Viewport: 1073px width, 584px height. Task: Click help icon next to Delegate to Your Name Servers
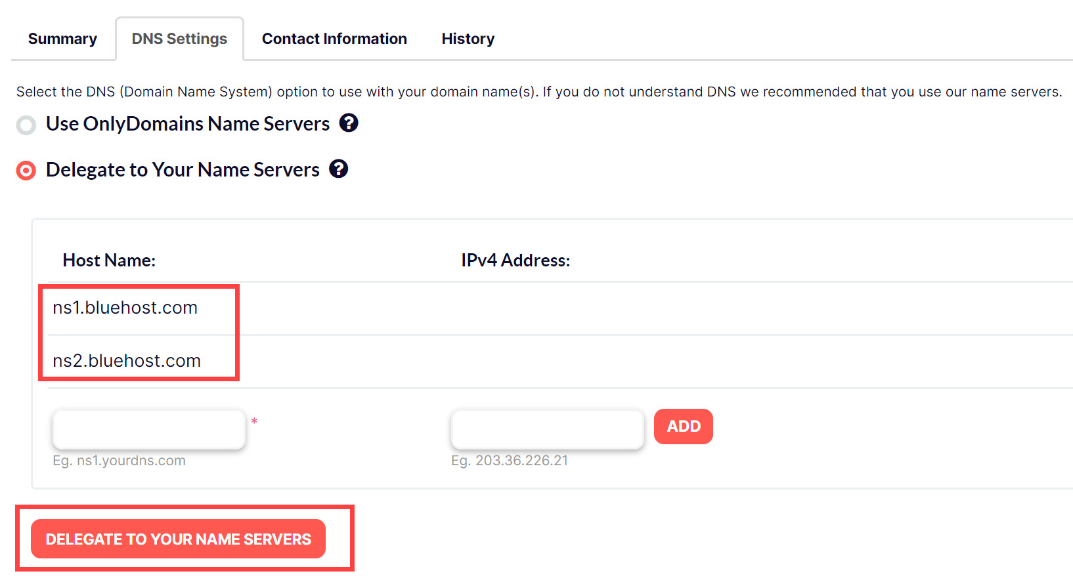point(339,169)
